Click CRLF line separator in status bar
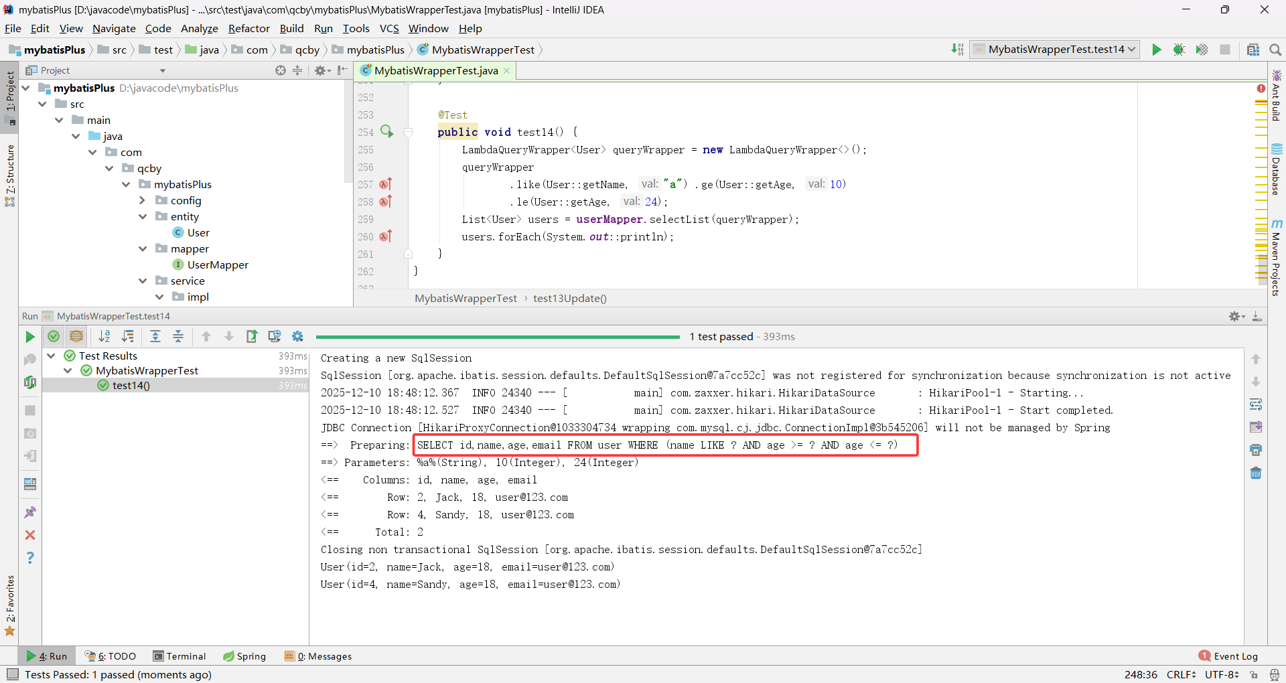This screenshot has height=683, width=1286. (x=1181, y=674)
